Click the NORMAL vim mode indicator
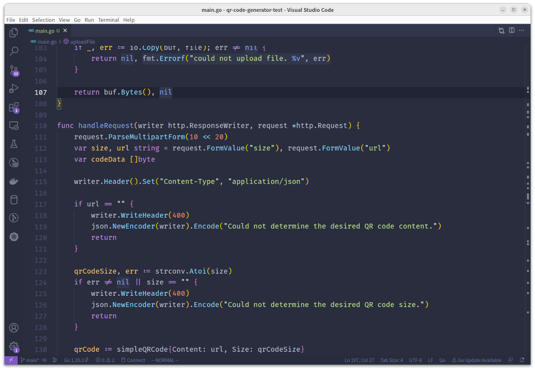The width and height of the screenshot is (535, 370). coord(165,360)
